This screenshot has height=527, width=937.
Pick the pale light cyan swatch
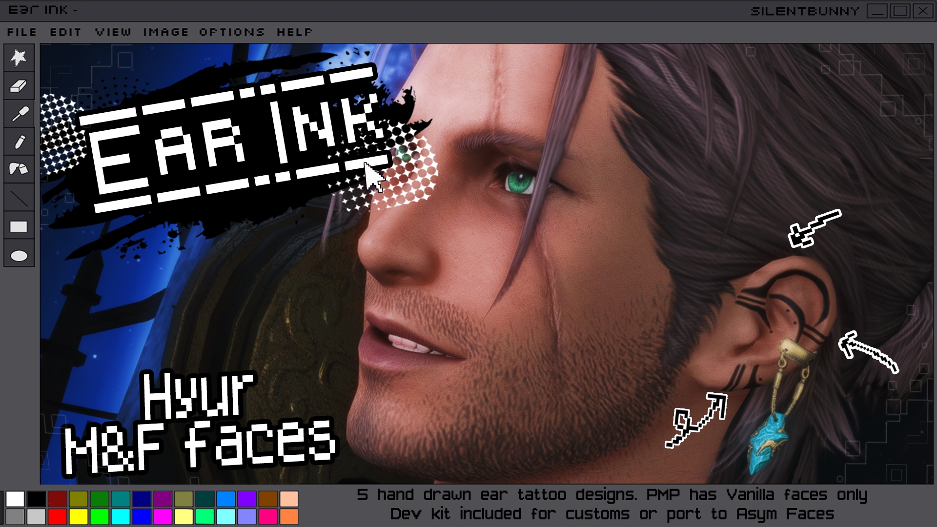click(225, 517)
